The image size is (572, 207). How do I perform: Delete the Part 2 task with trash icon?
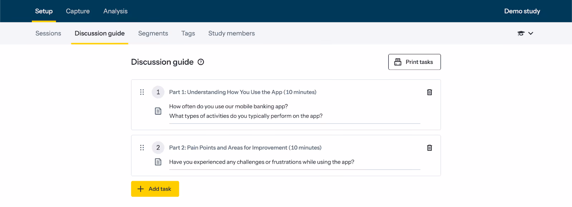click(x=429, y=148)
